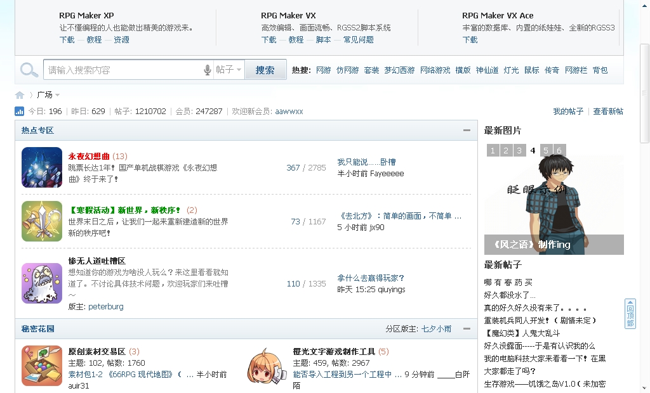
Task: Collapse the 热点专区 section
Action: point(467,131)
